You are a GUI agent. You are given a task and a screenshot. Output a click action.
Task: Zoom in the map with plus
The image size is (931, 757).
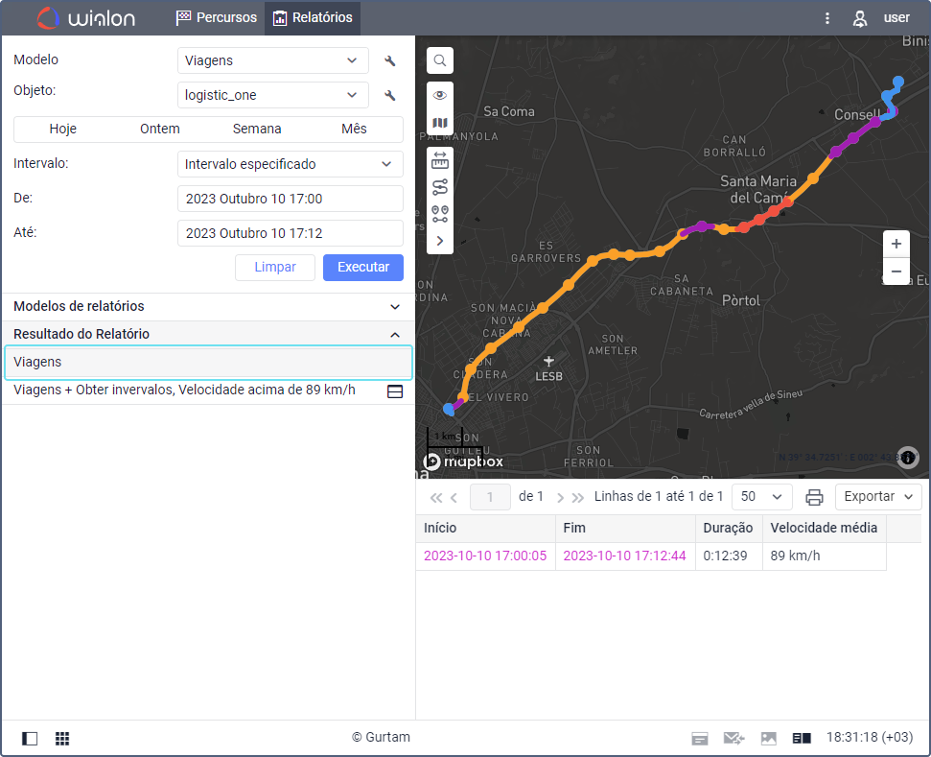pos(896,244)
